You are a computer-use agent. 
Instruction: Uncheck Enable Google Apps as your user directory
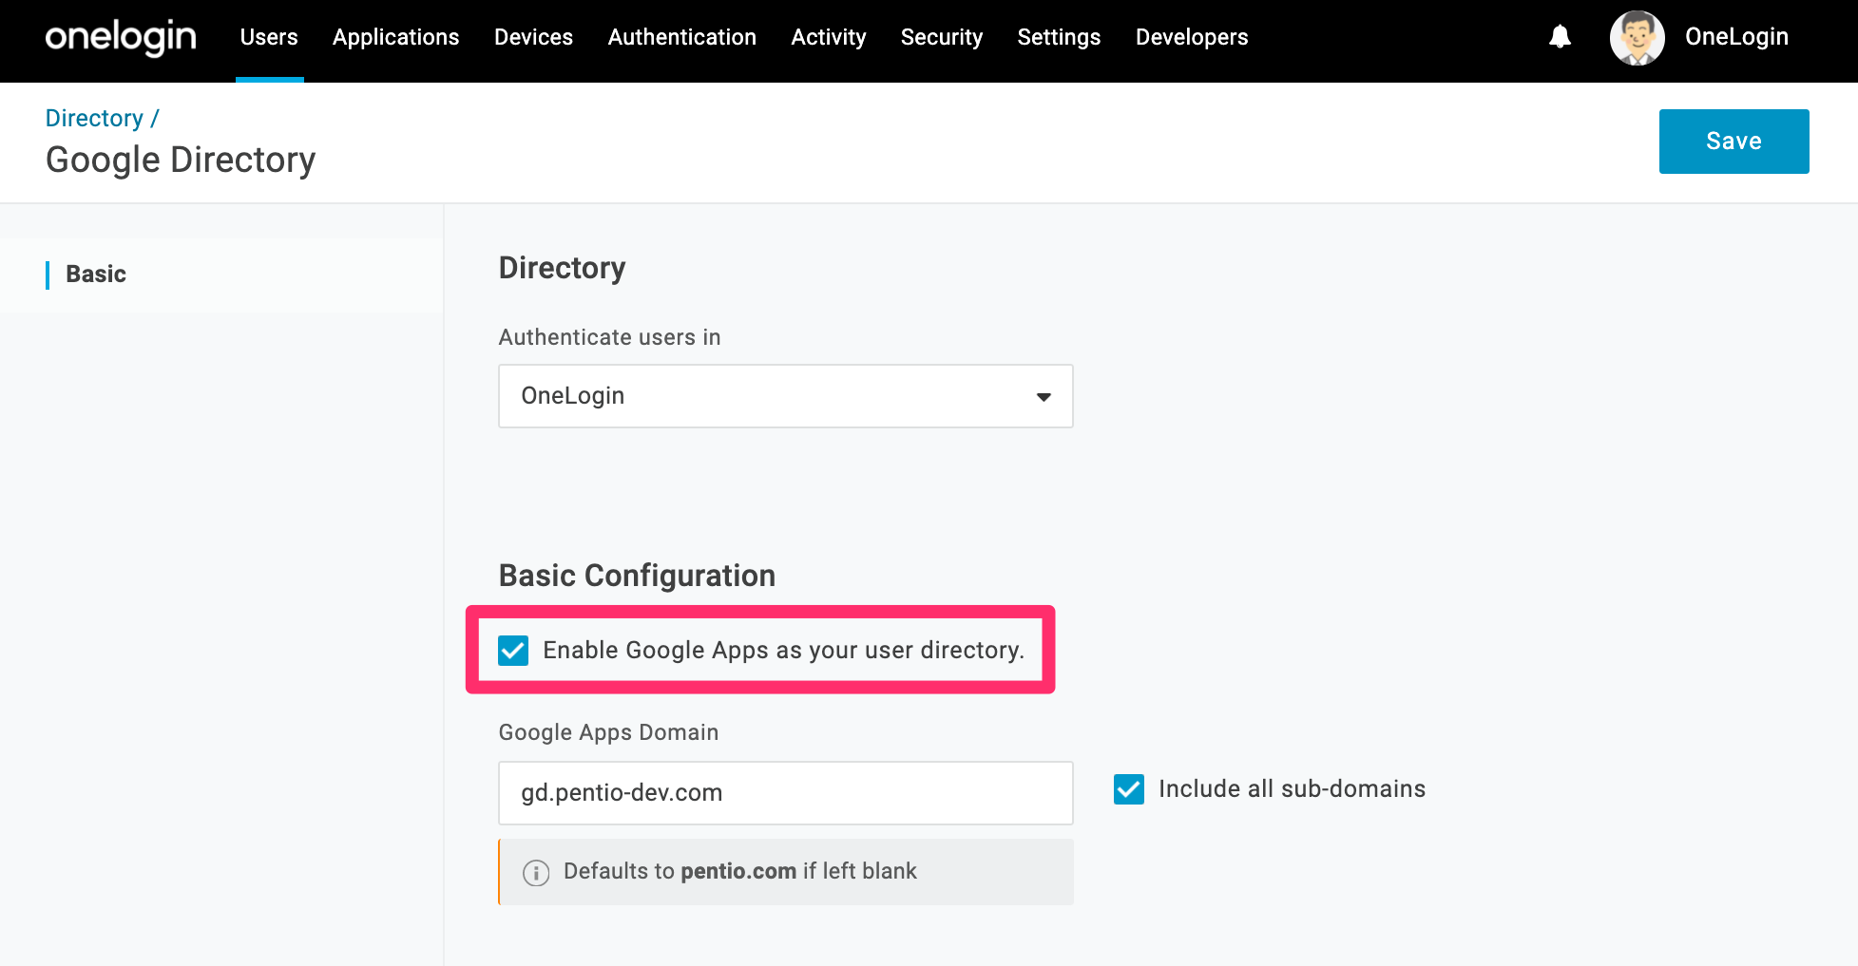coord(513,651)
